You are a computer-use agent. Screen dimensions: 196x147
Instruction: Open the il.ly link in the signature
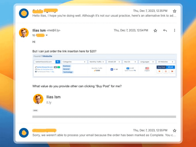[49, 102]
